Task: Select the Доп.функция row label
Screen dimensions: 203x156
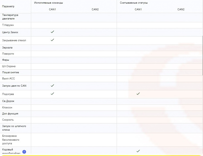Action: (x=10, y=114)
